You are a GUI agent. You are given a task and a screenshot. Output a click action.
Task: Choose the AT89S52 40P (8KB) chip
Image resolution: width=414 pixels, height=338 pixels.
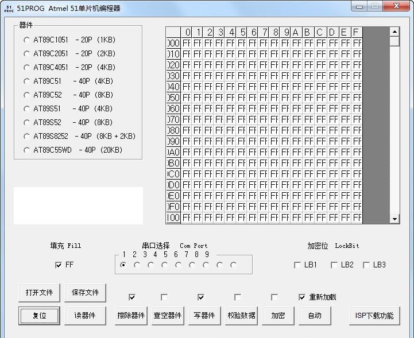tap(68, 122)
